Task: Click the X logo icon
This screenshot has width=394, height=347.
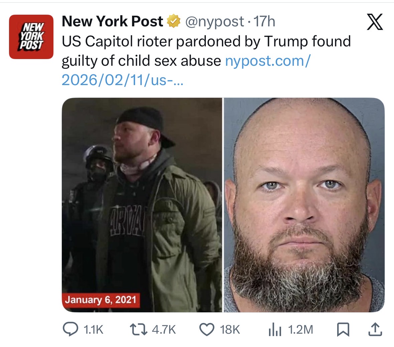Action: click(375, 22)
